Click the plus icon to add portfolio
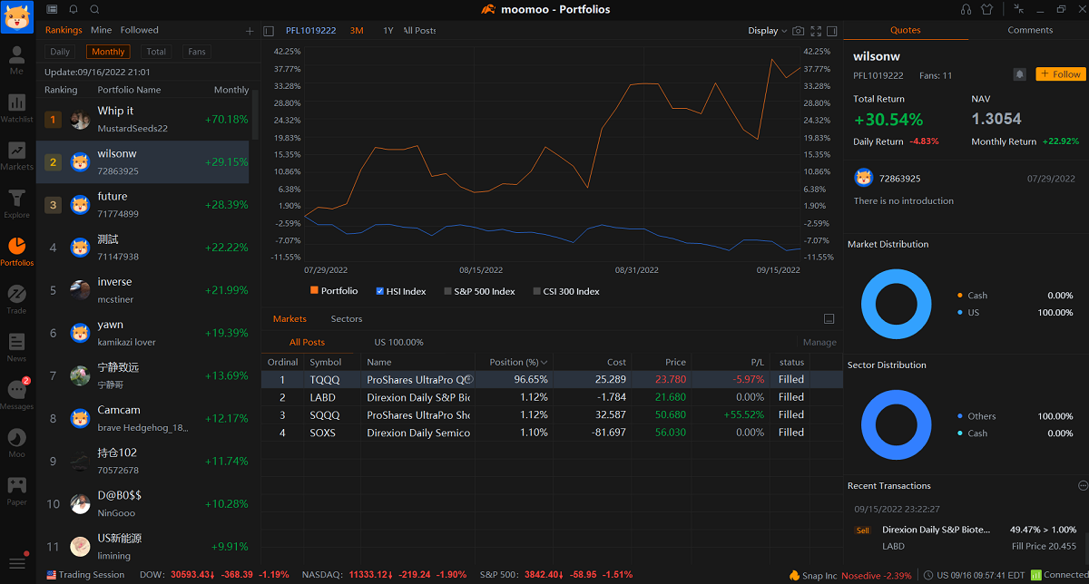This screenshot has width=1089, height=584. pyautogui.click(x=250, y=31)
